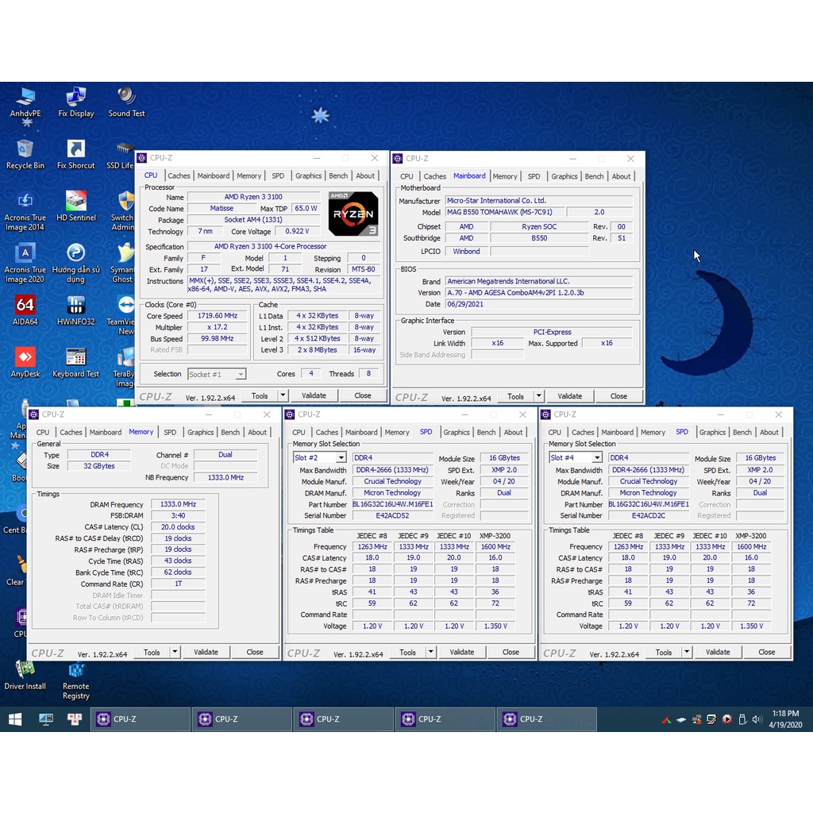Image resolution: width=813 pixels, height=813 pixels.
Task: Open Tools arrow in Memory window
Action: [175, 653]
